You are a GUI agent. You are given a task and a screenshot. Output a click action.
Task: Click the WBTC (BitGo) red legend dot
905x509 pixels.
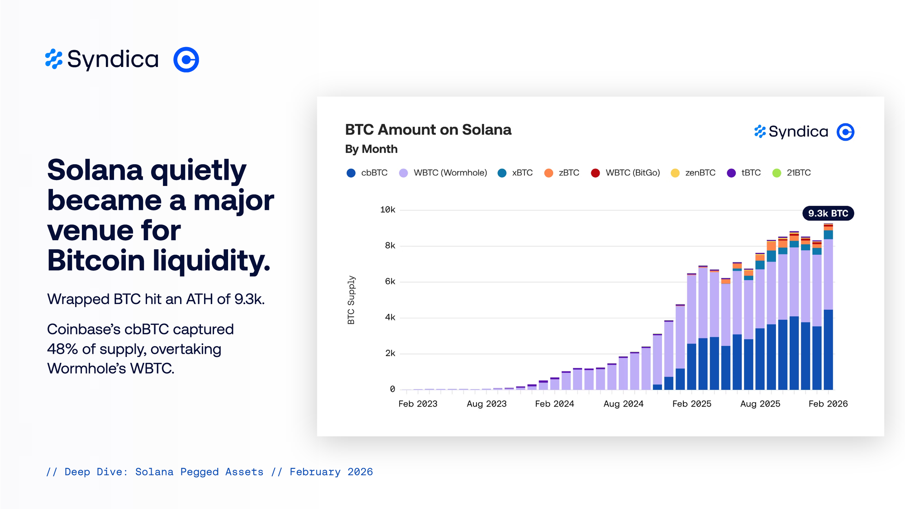pos(595,173)
